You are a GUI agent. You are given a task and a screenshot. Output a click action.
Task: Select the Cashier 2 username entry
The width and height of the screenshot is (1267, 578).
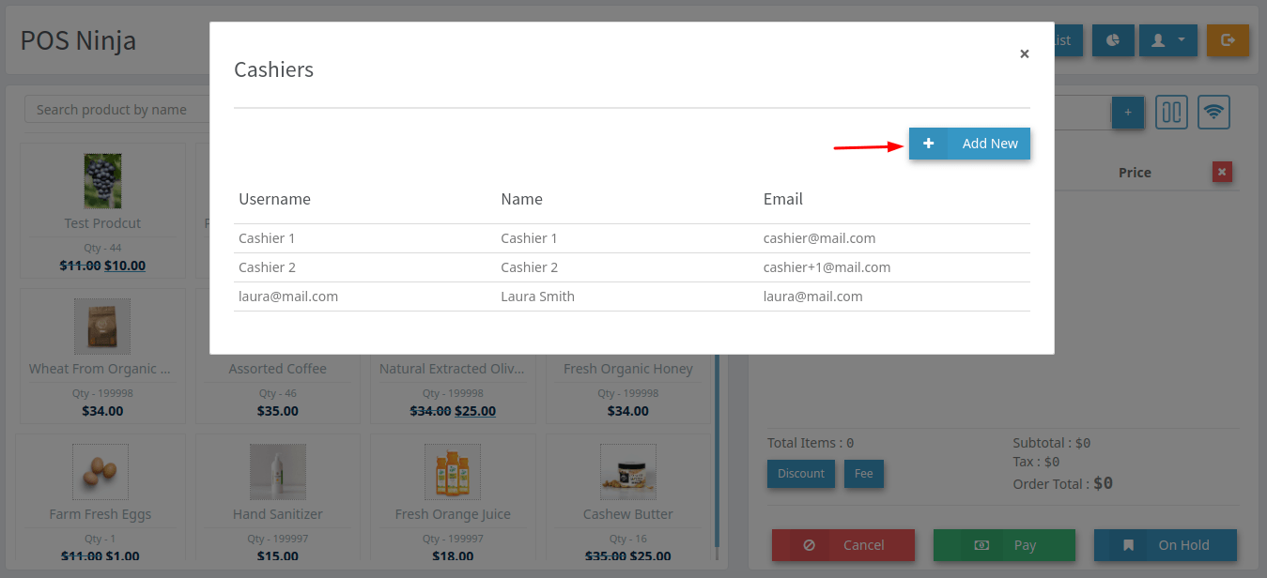point(268,267)
